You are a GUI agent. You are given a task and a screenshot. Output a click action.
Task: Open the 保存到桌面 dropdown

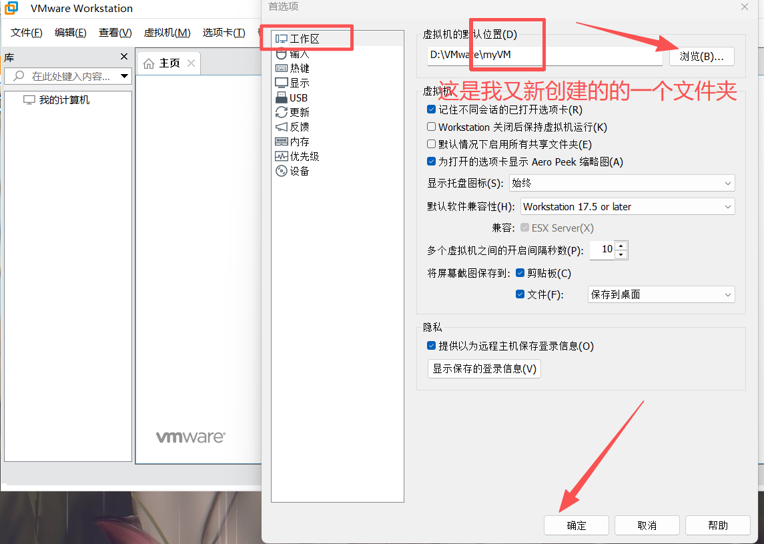pos(661,294)
